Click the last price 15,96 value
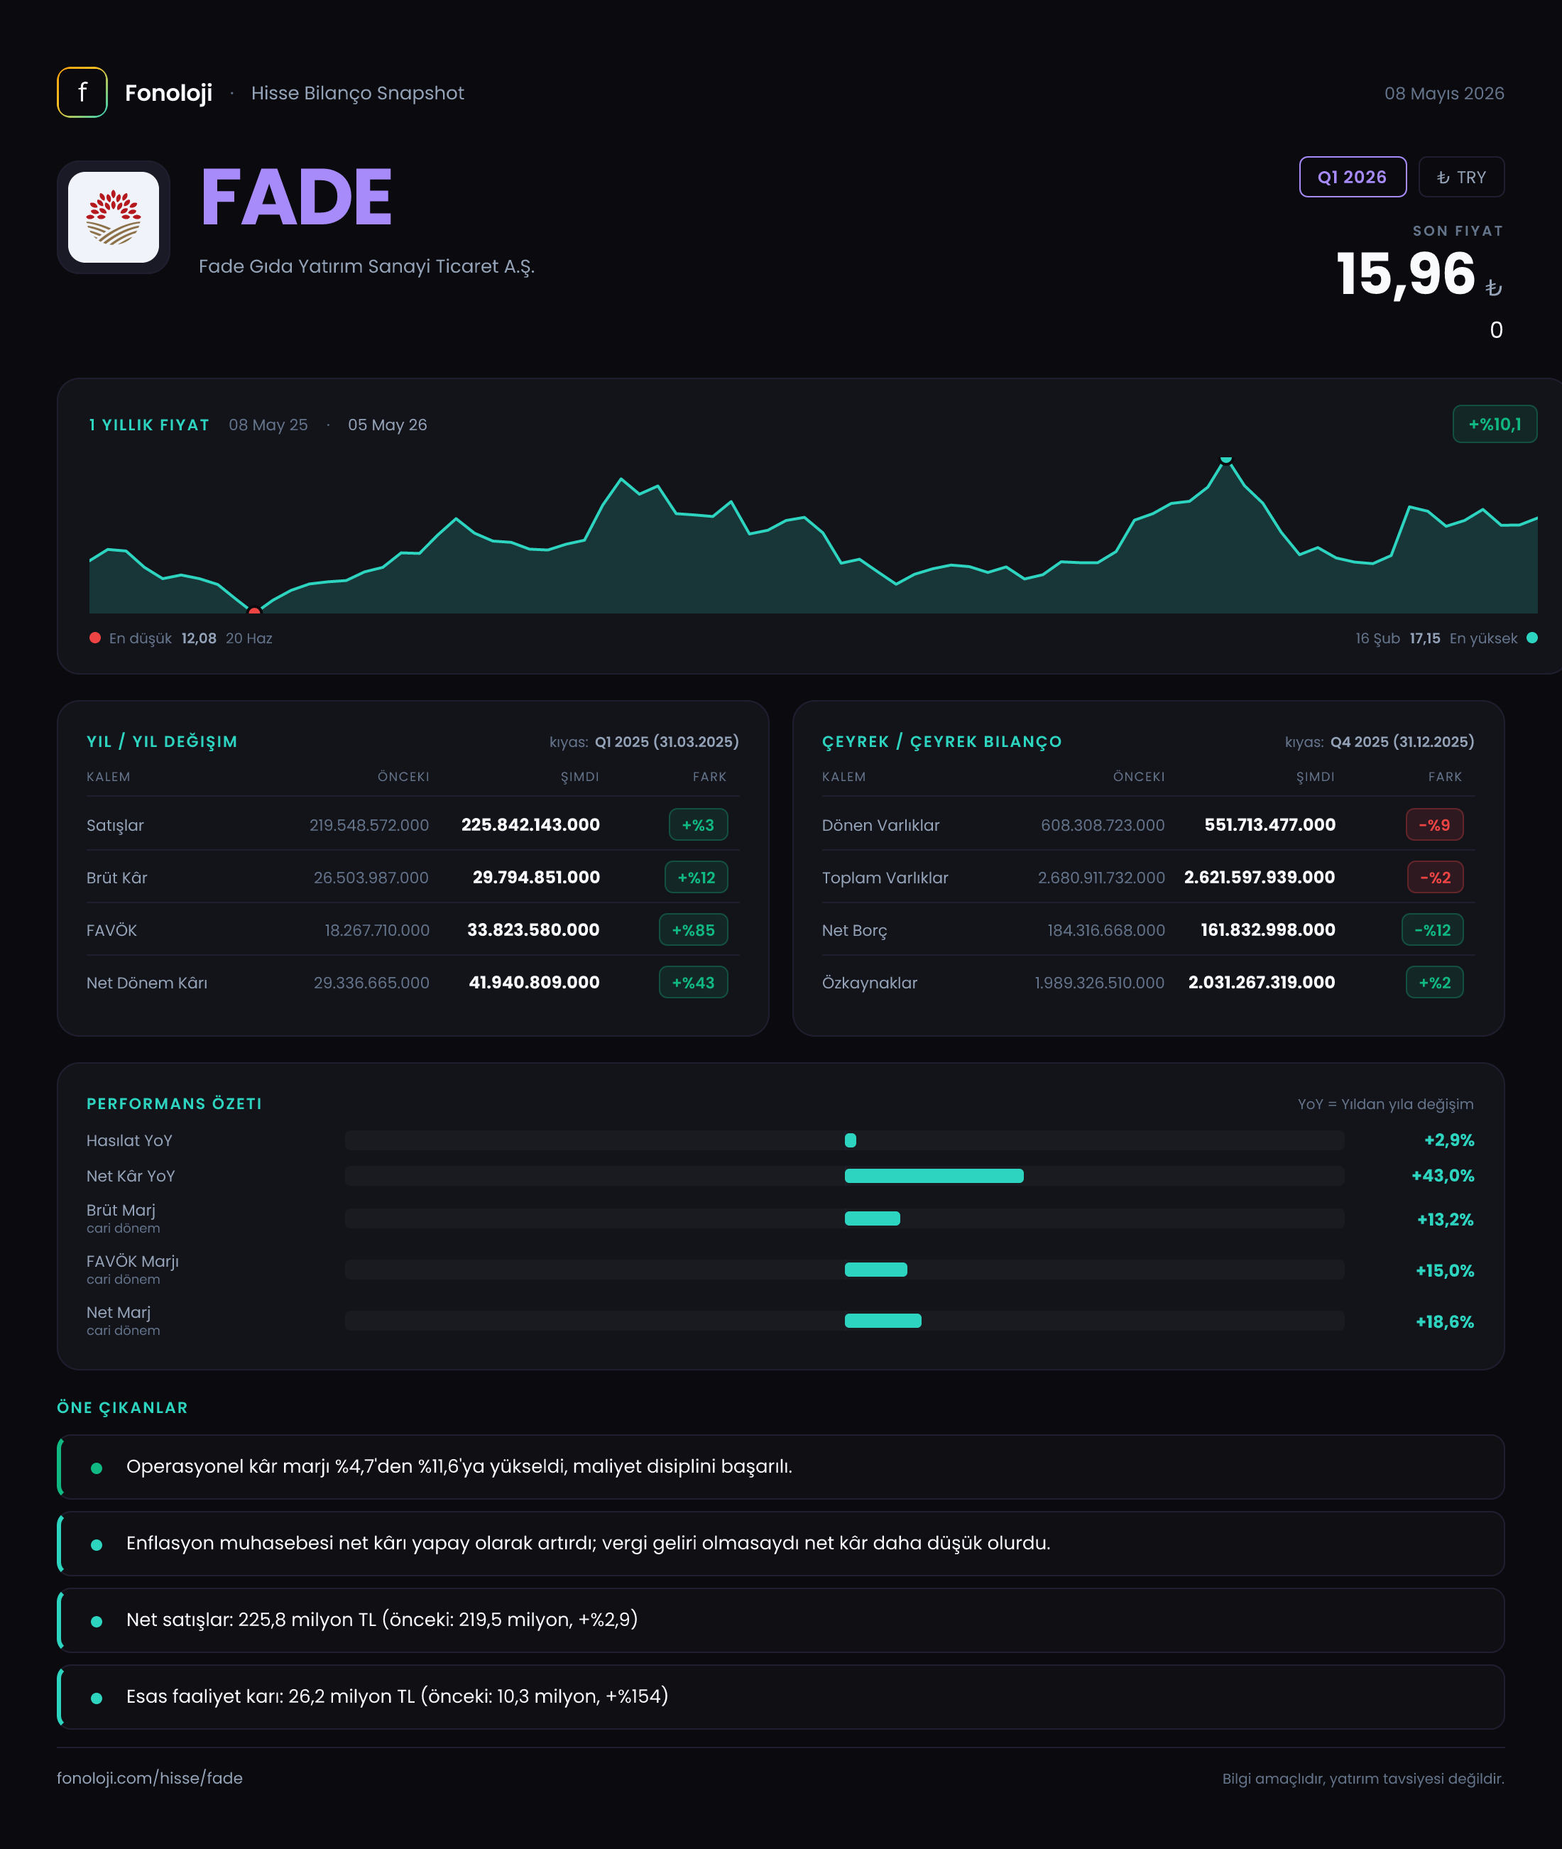Viewport: 1562px width, 1849px height. (x=1405, y=273)
